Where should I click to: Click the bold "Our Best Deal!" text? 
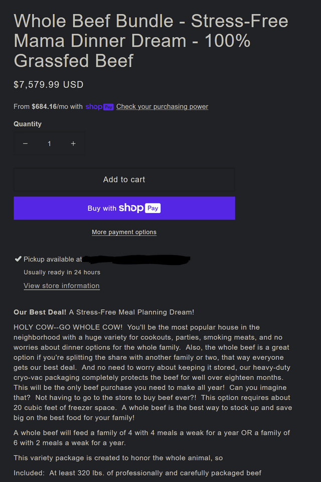40,312
